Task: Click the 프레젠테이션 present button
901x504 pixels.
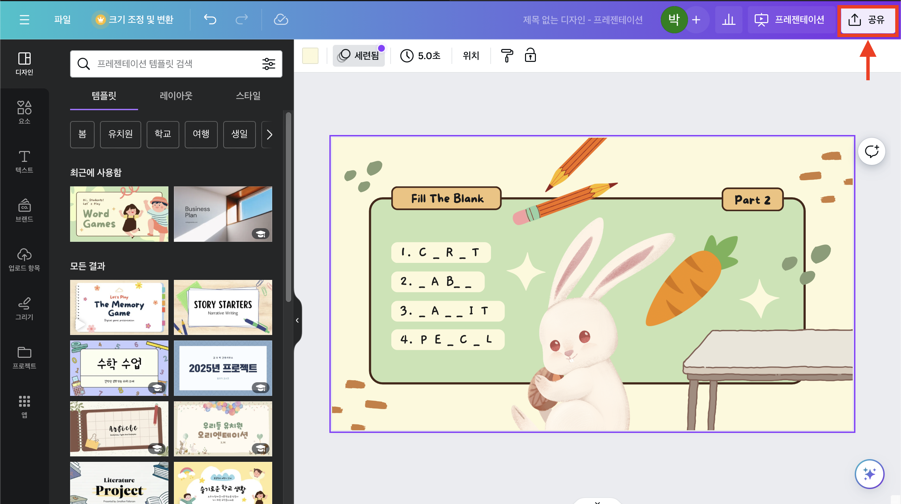Action: tap(789, 20)
